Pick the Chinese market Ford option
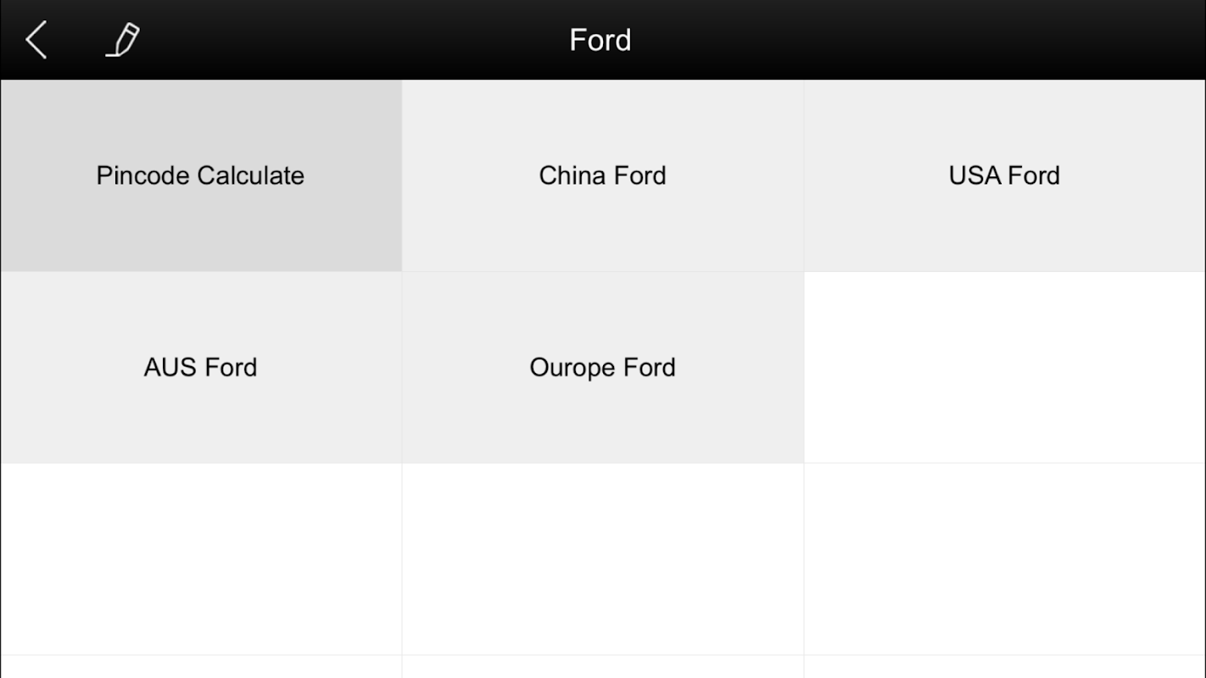This screenshot has height=678, width=1206. click(x=602, y=175)
